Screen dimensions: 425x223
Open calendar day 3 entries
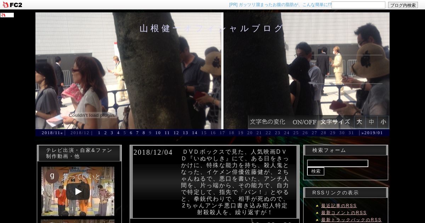[112, 133]
